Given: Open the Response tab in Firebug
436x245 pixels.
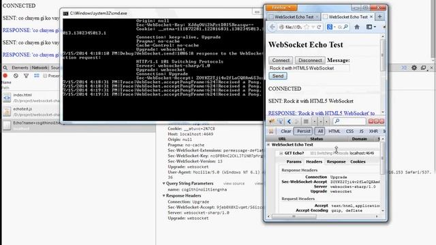Looking at the screenshot, I should pyautogui.click(x=336, y=161).
